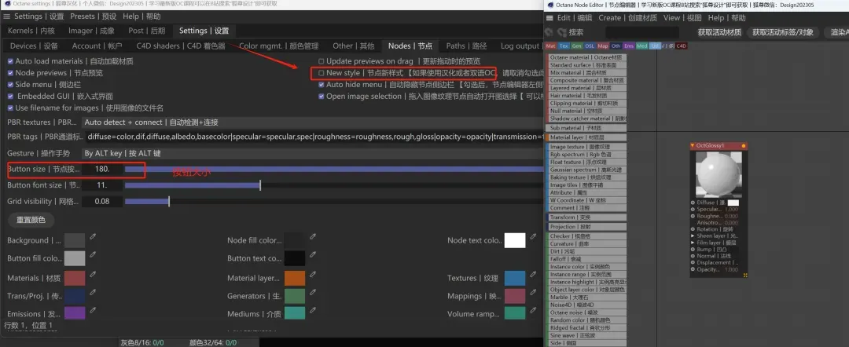Image resolution: width=849 pixels, height=347 pixels.
Task: Click the Textures blue color swatch
Action: (515, 279)
